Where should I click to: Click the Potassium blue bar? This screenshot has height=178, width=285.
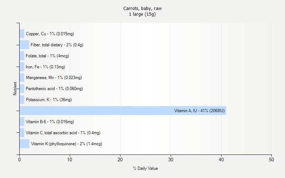tap(22, 100)
